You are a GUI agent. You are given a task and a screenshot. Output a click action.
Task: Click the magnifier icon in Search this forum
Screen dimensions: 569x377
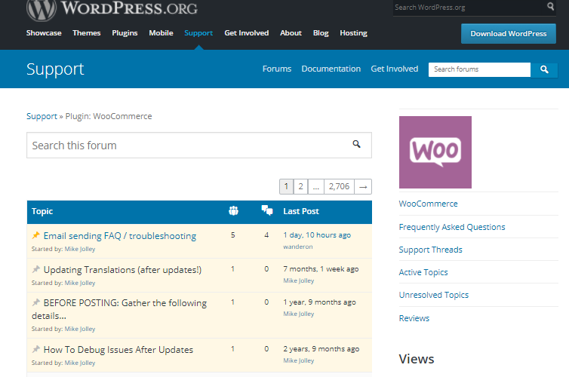(356, 144)
